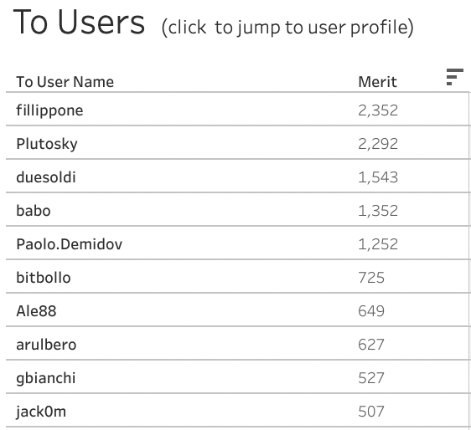The height and width of the screenshot is (430, 471).
Task: Click merit value 1,543
Action: (378, 177)
